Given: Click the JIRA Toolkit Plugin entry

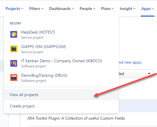Looking at the screenshot, I should pyautogui.click(x=76, y=118).
